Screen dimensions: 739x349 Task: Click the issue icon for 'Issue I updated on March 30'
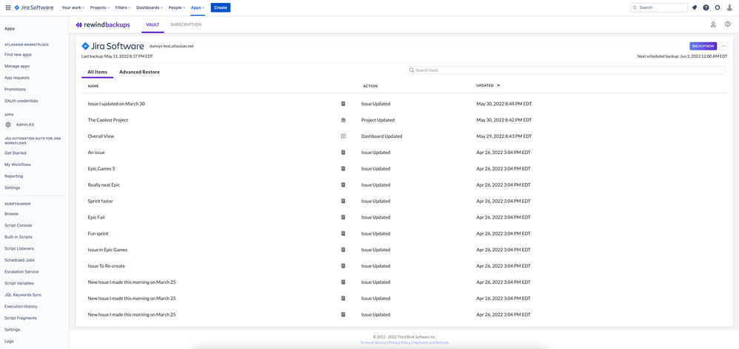pos(343,104)
